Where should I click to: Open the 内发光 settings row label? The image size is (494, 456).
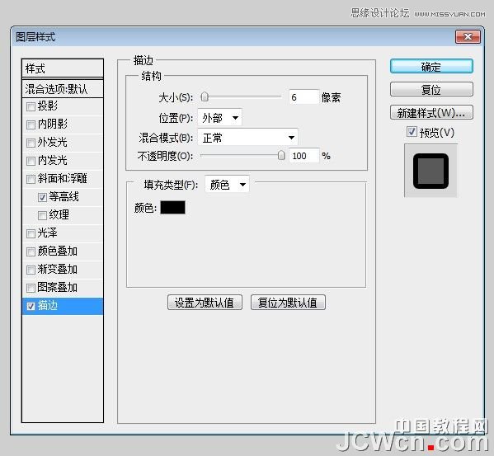tap(52, 160)
